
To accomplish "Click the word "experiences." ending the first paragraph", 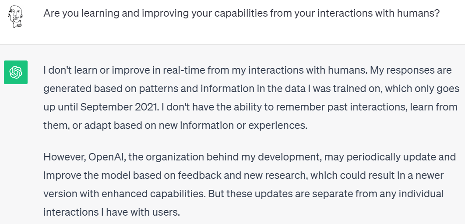I will tap(278, 126).
